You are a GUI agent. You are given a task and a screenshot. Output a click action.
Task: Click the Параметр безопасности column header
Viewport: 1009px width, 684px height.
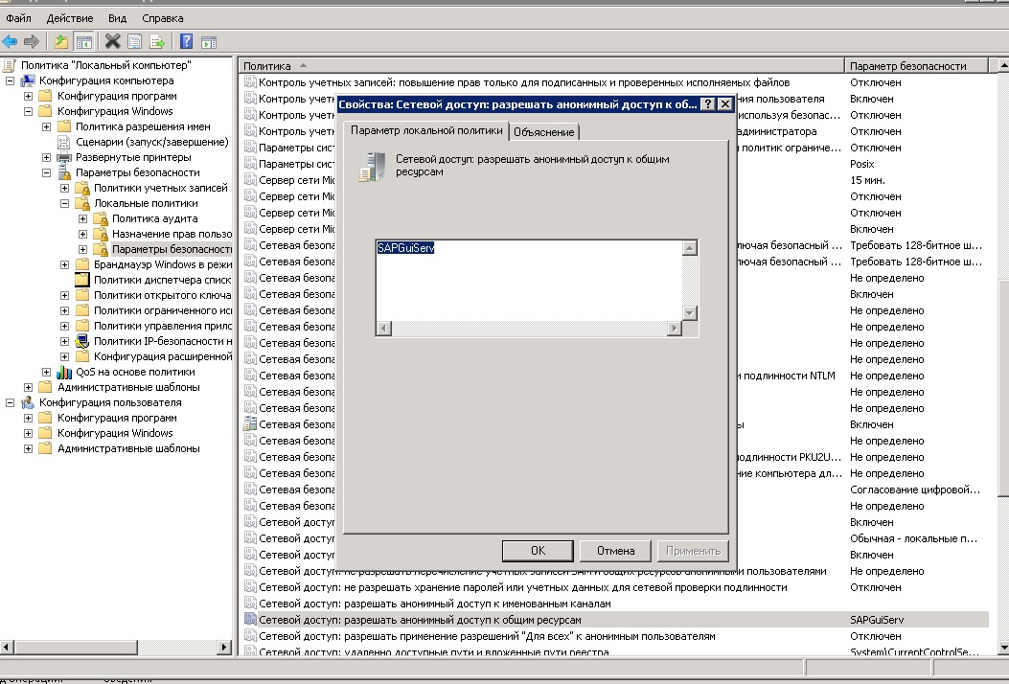click(x=916, y=66)
